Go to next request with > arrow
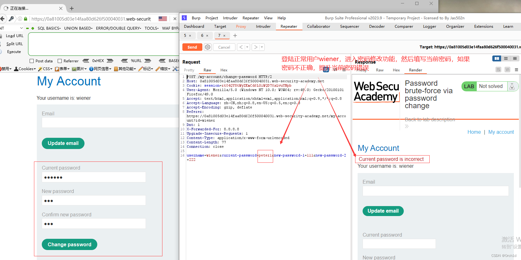The width and height of the screenshot is (521, 260). point(256,47)
